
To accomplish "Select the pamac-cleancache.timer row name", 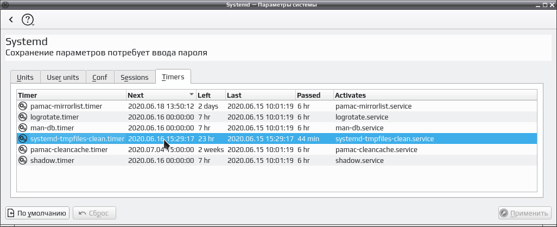I will tap(69, 149).
